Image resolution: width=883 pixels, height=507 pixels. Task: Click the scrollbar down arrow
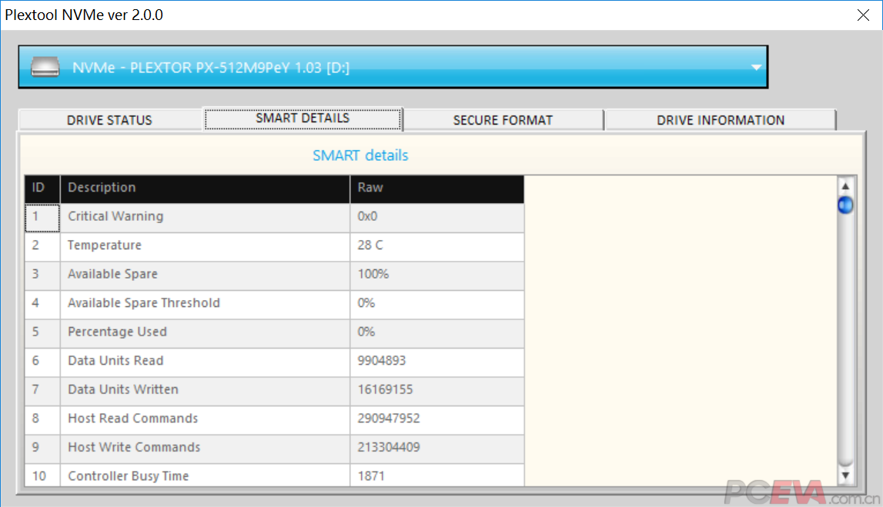(845, 476)
